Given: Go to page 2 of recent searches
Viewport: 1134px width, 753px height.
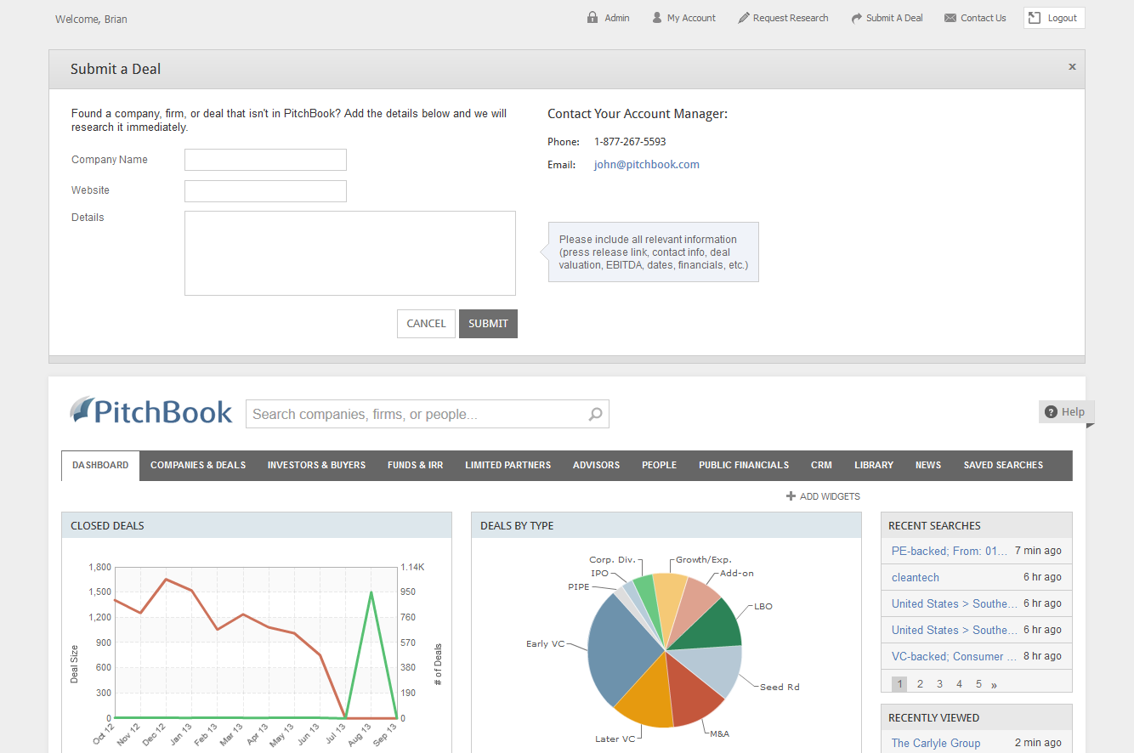Looking at the screenshot, I should pyautogui.click(x=920, y=684).
